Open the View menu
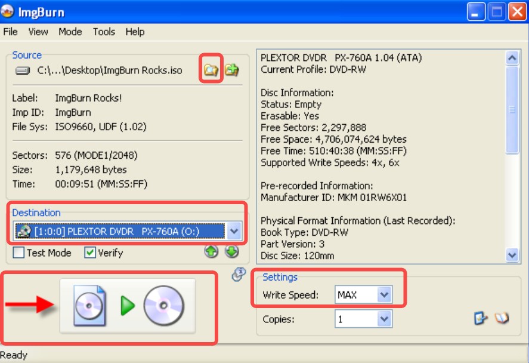This screenshot has width=529, height=363. (x=38, y=32)
